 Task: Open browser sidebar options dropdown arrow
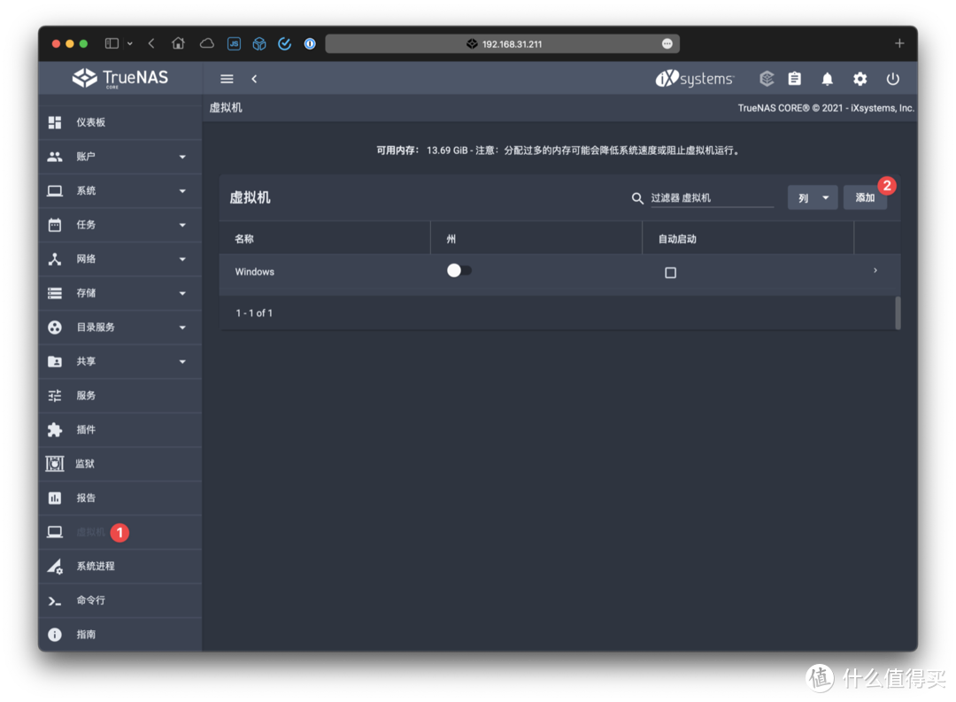coord(130,43)
